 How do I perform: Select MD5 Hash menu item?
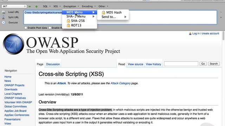coord(113,13)
